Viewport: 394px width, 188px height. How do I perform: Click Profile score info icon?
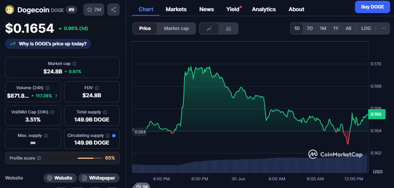(39, 158)
